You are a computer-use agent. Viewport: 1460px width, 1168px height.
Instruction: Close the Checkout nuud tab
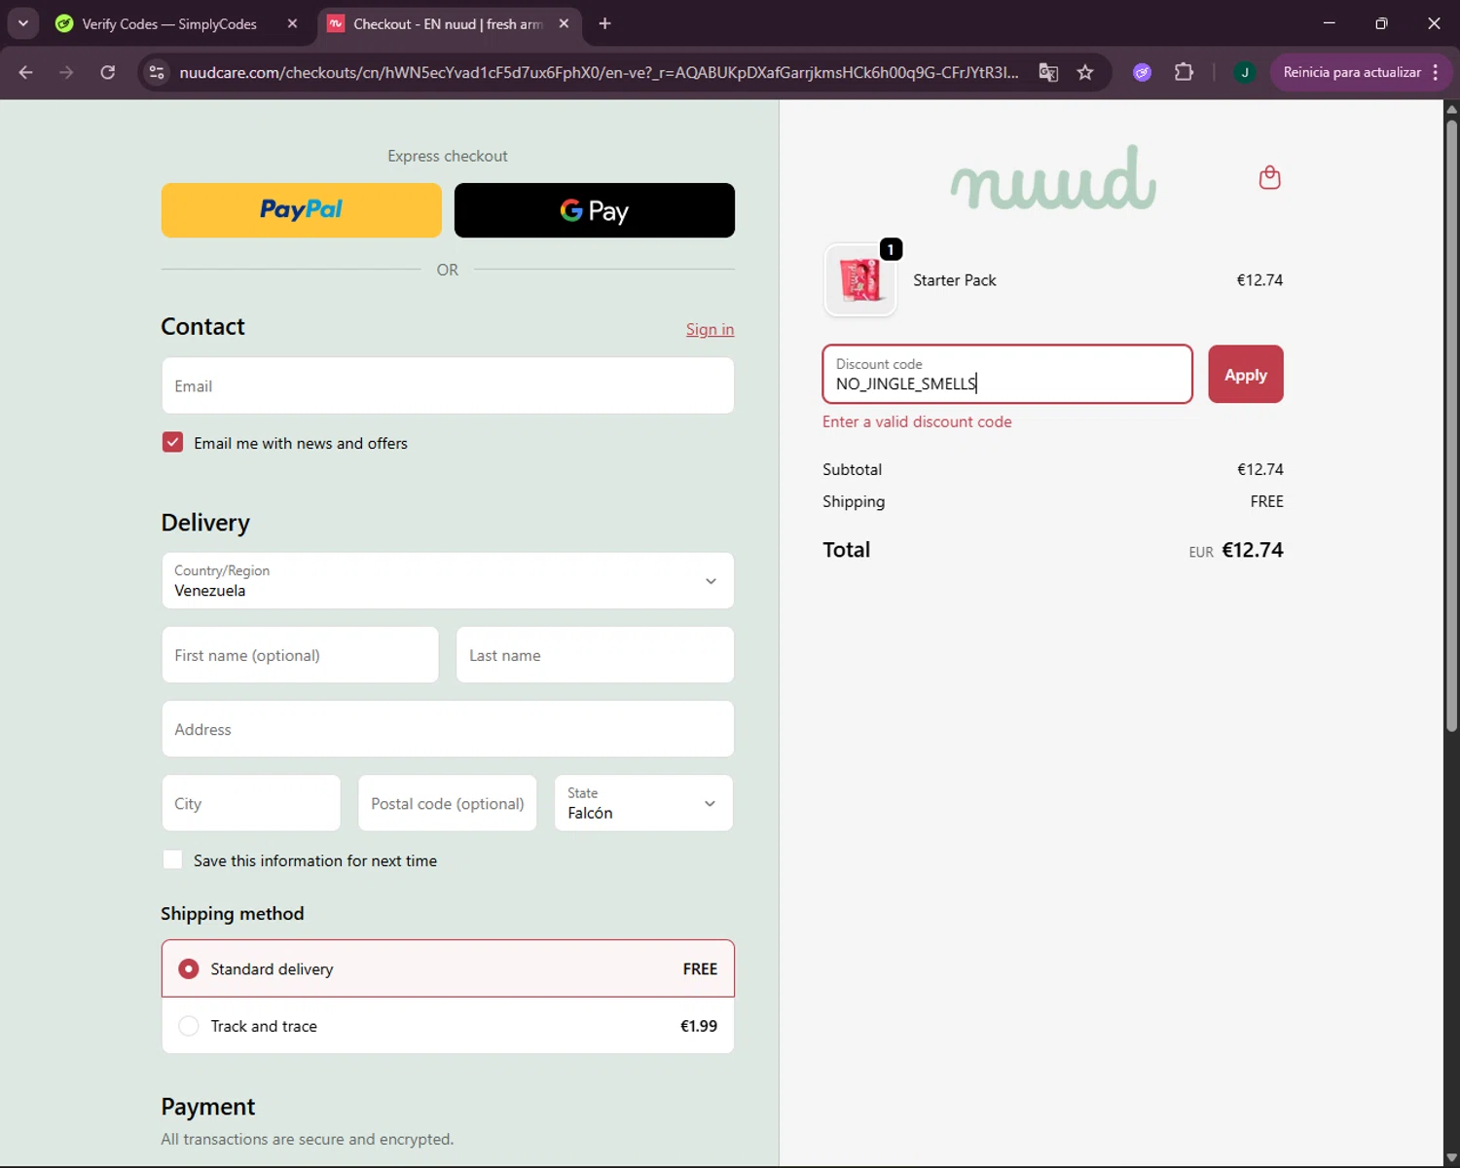coord(564,23)
